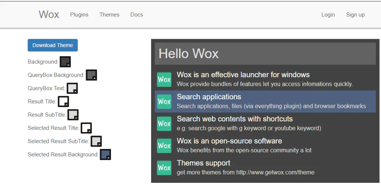This screenshot has width=381, height=185.
Task: Open the Selected Result Background color swatch
Action: pos(105,155)
